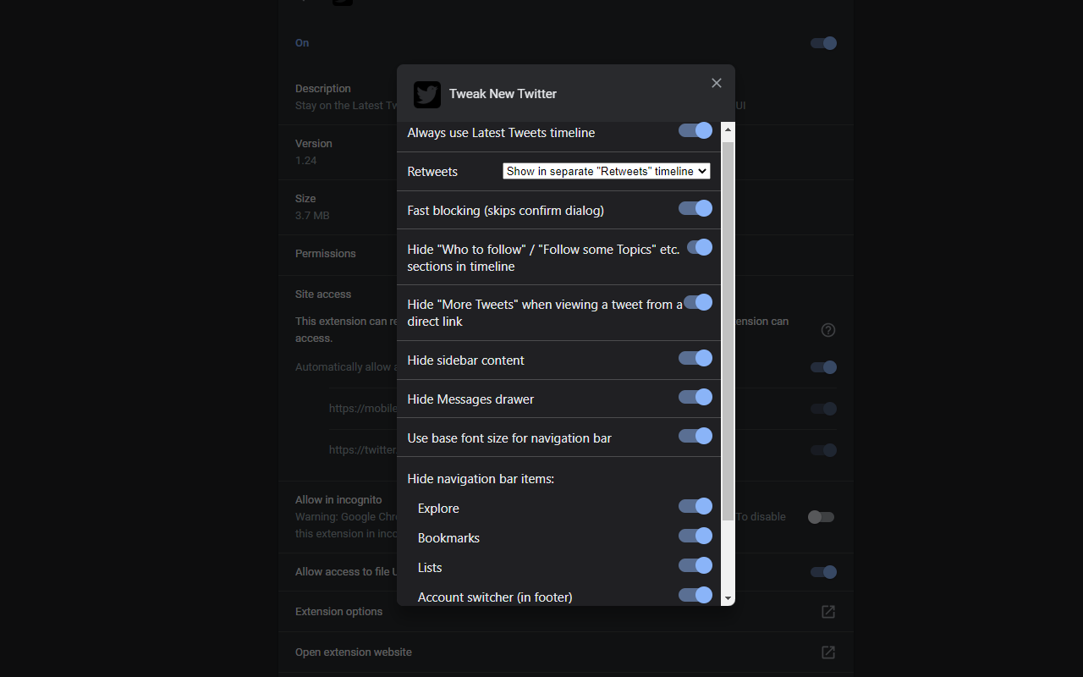Screen dimensions: 1083x677
Task: Toggle the https://twitter site access switch
Action: 823,450
